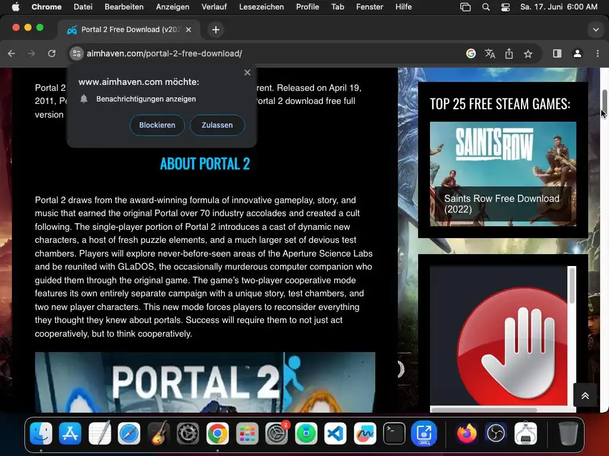
Task: Open the Tab menu
Action: [x=338, y=7]
